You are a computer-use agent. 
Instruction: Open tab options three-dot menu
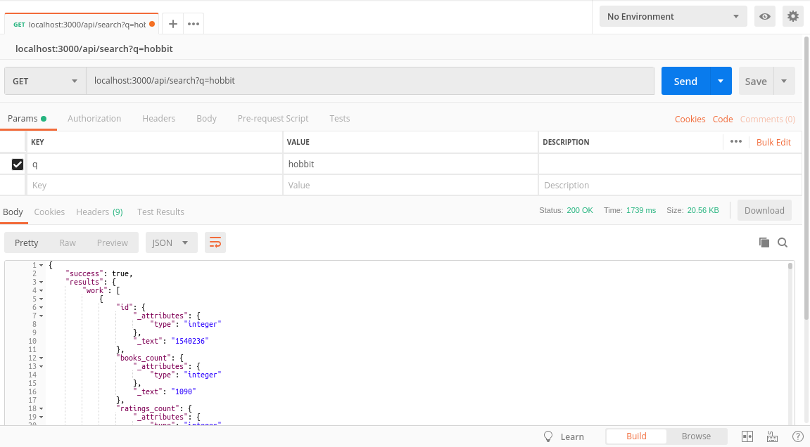click(x=194, y=24)
